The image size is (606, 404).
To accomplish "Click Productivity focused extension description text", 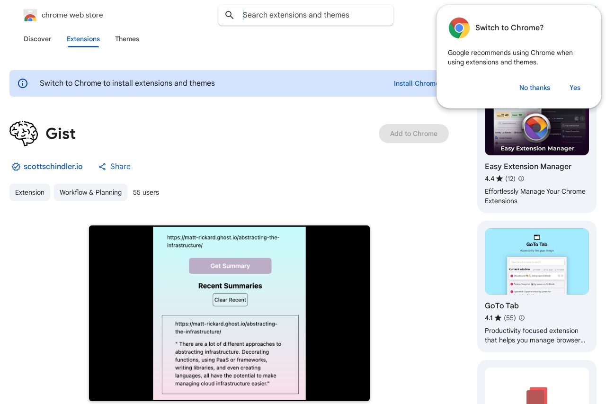I will [x=535, y=335].
